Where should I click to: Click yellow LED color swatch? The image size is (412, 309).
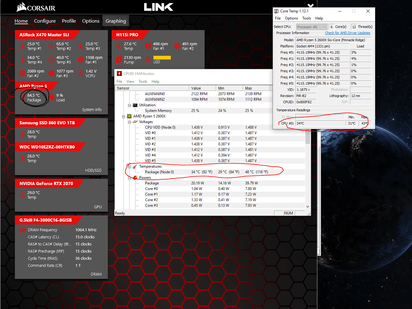coord(162,58)
